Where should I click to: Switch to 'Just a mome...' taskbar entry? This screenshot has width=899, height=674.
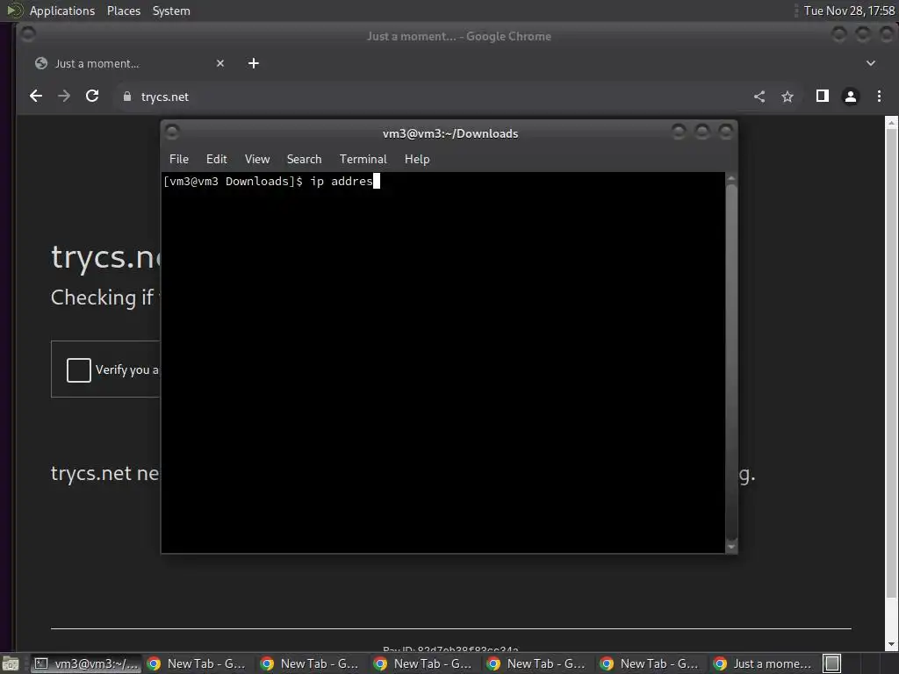(x=763, y=663)
